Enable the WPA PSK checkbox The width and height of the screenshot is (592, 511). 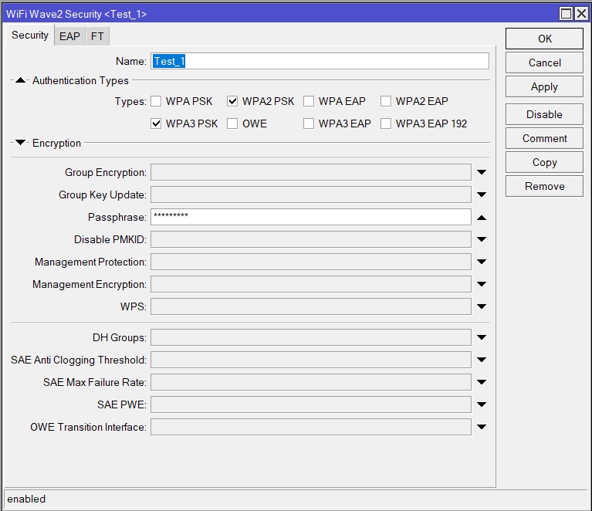pyautogui.click(x=156, y=101)
